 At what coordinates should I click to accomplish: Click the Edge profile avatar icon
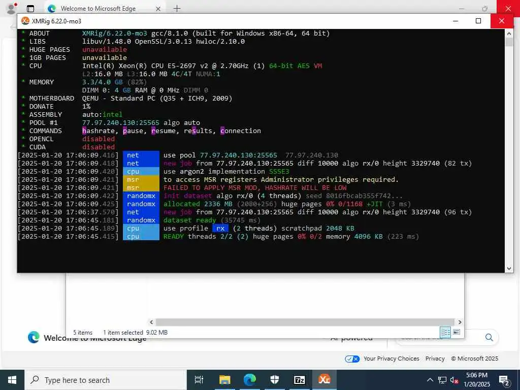click(12, 8)
